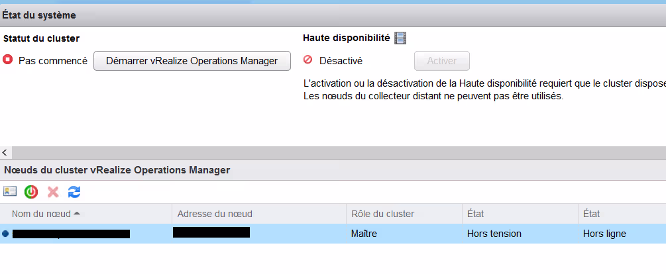Sort by the Nom du nœud column header

(x=46, y=214)
